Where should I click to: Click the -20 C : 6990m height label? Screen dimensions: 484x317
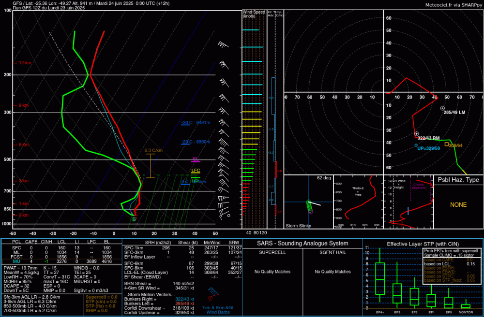196,142
